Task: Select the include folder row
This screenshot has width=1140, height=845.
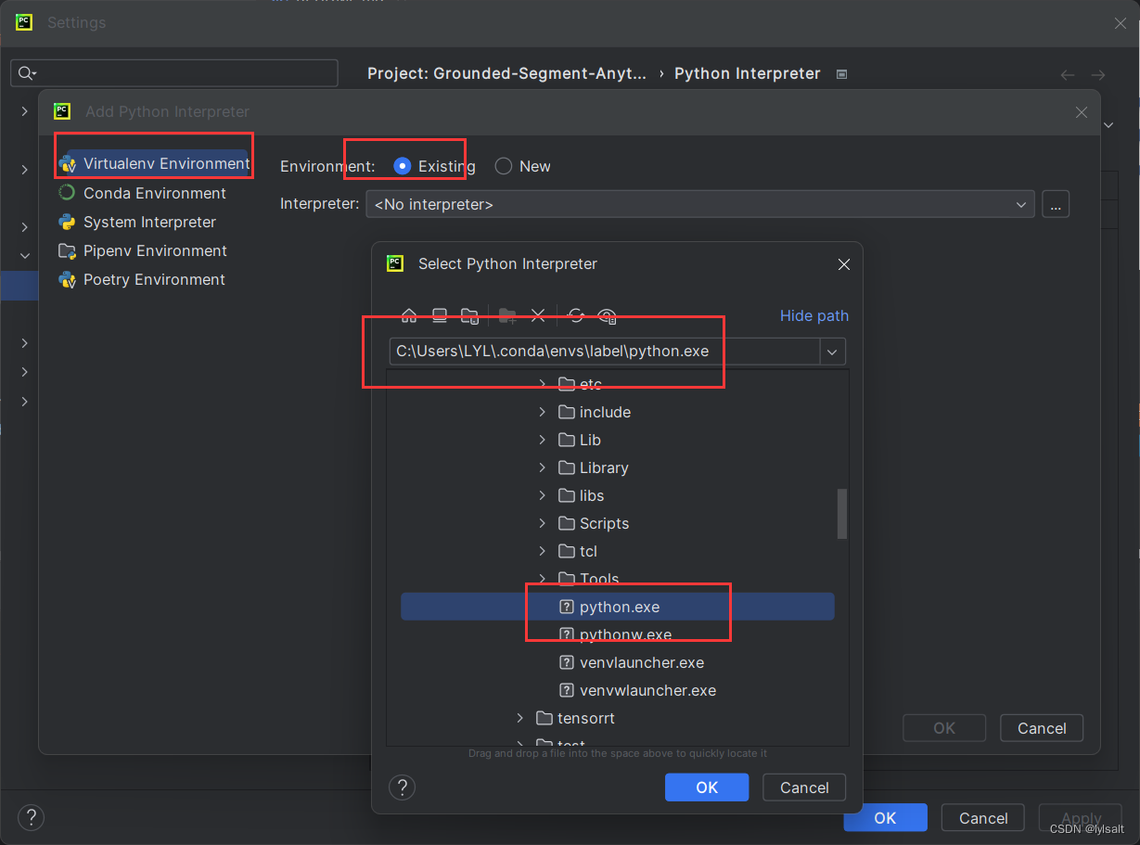Action: click(x=618, y=412)
